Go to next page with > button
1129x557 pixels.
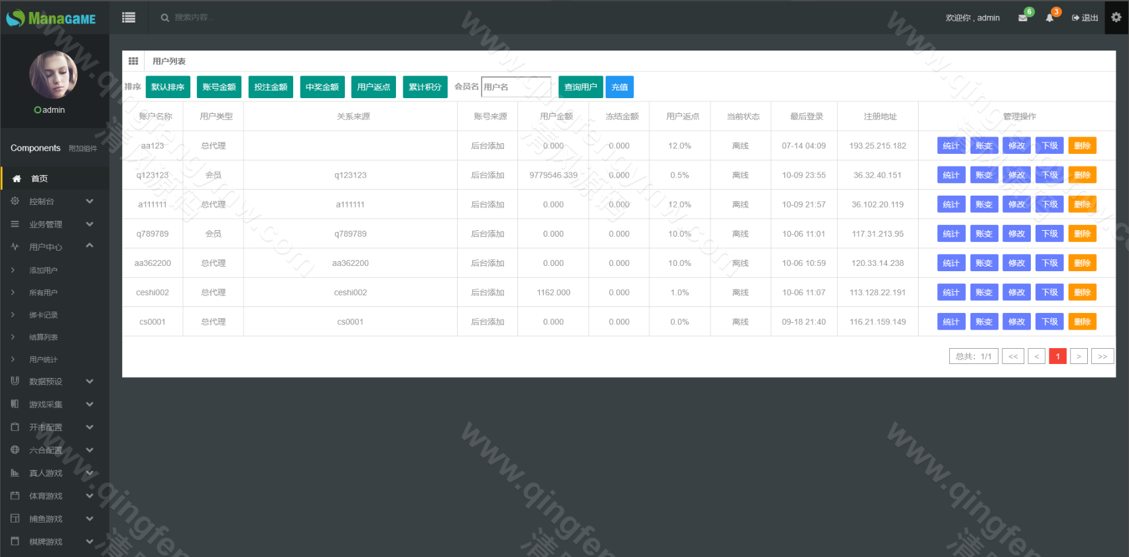1079,356
